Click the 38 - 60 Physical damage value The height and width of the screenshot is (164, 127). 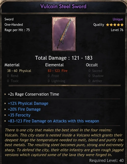(19, 71)
